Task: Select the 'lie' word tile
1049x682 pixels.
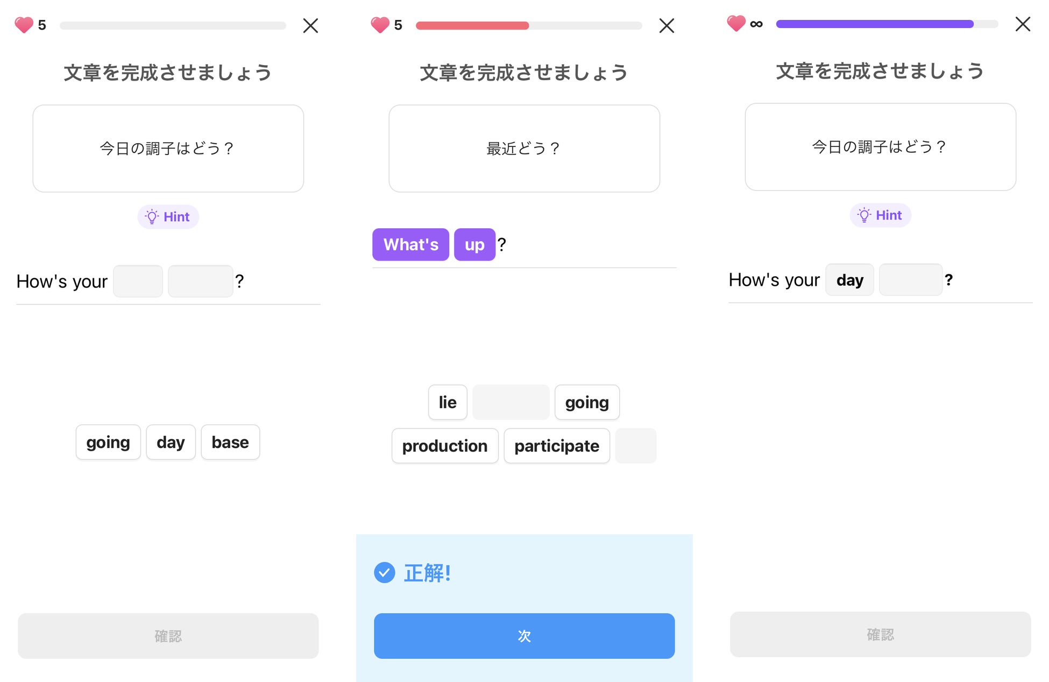Action: [447, 402]
